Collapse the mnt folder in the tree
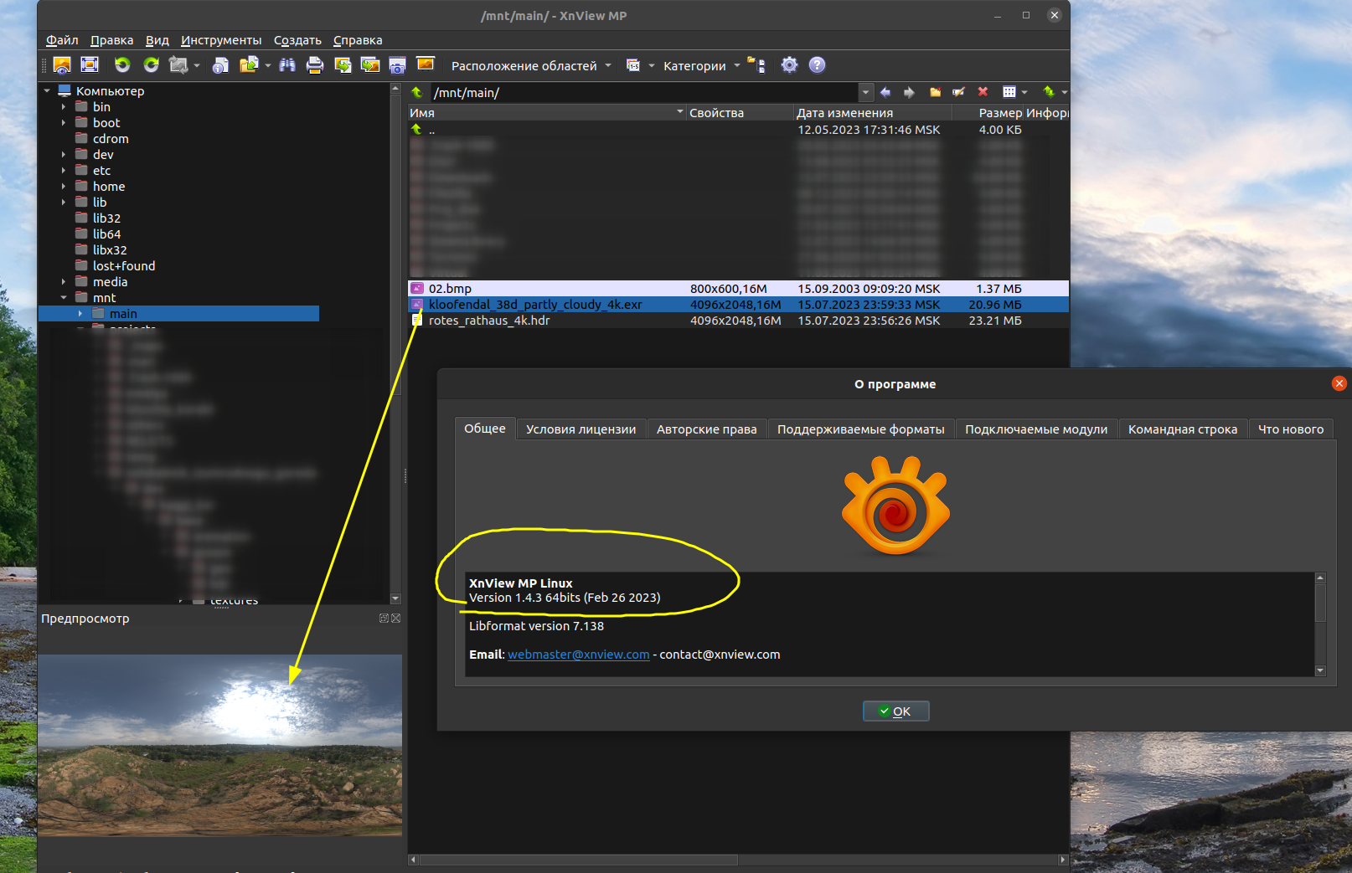1352x873 pixels. click(x=64, y=298)
